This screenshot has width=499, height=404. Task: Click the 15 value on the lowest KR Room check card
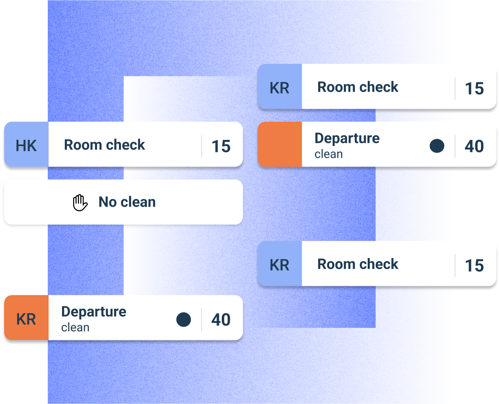point(474,266)
